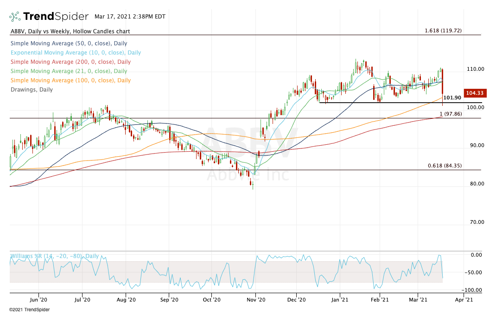Select the 101.90 support level label
Screen dimensions: 496x314
point(452,98)
